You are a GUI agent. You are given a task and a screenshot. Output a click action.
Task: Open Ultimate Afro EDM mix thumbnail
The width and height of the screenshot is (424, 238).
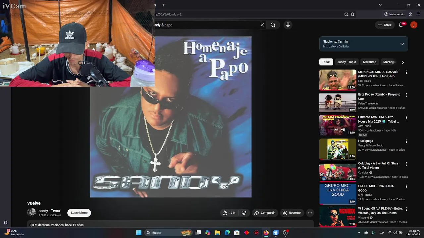(x=338, y=125)
